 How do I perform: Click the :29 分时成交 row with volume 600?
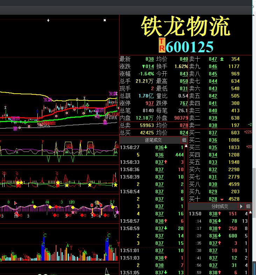point(218,236)
